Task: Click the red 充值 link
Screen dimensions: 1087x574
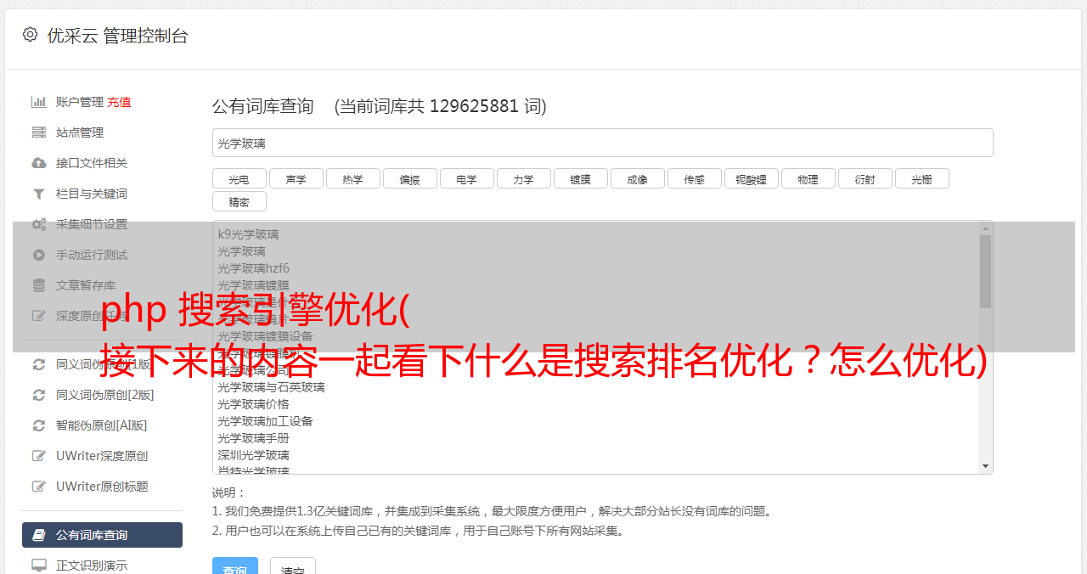Action: click(x=119, y=102)
